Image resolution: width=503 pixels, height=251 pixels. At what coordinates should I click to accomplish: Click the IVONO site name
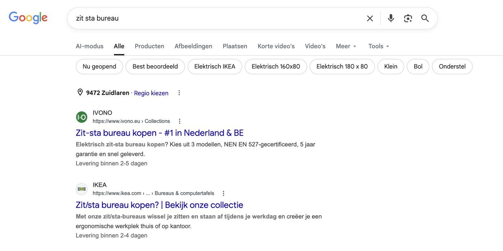[x=102, y=113]
